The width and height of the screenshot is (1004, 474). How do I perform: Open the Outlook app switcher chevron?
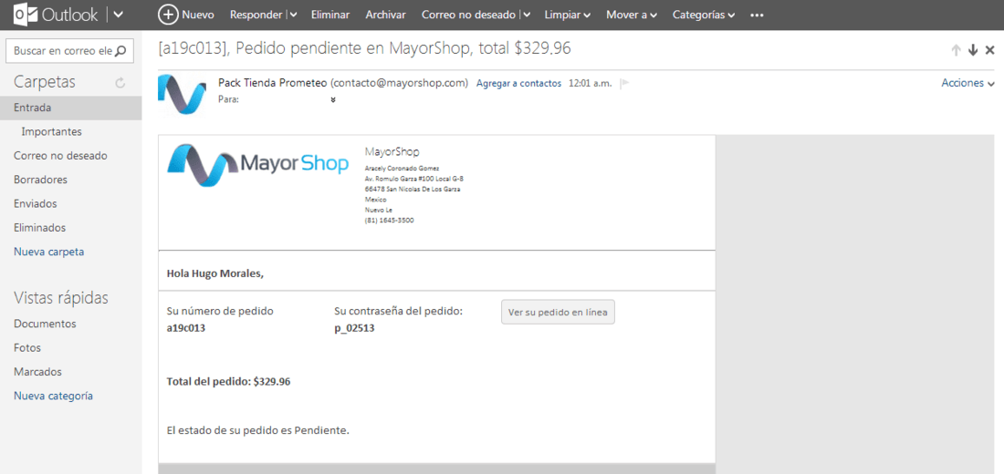click(119, 15)
